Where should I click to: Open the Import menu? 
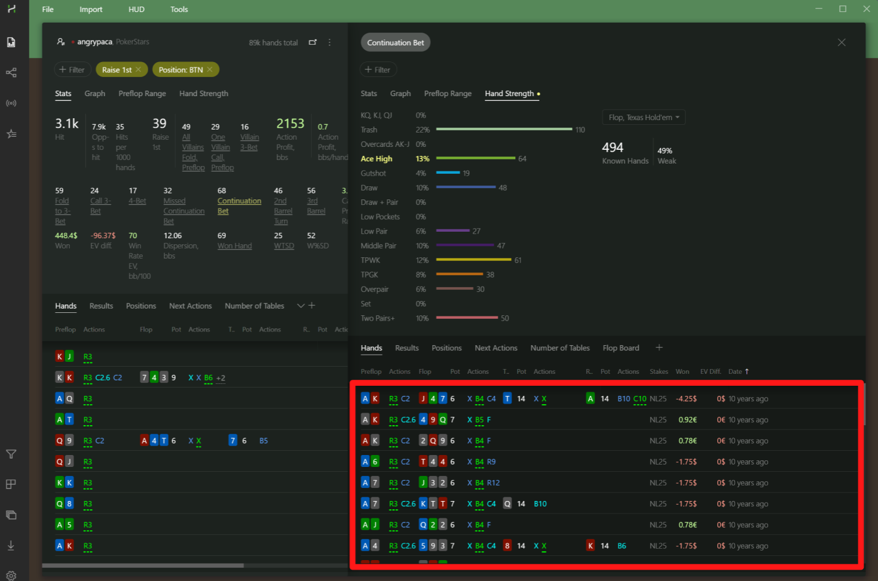pyautogui.click(x=91, y=9)
